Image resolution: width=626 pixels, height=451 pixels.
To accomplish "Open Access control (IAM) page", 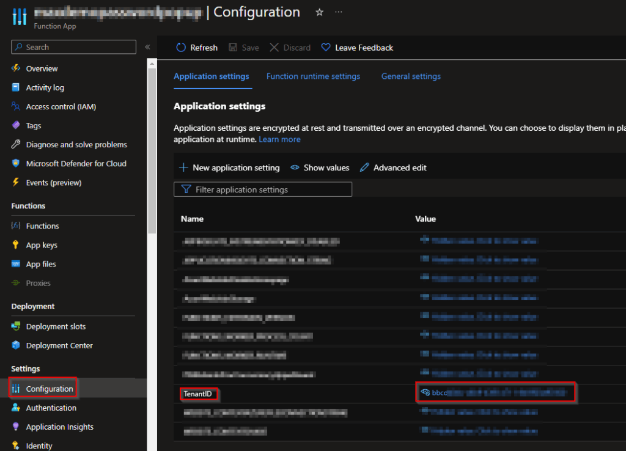I will pyautogui.click(x=61, y=106).
